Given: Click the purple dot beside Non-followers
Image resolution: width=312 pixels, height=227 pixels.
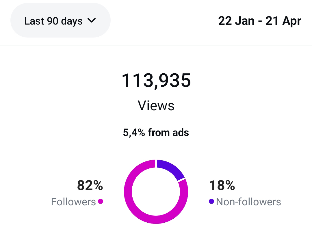Looking at the screenshot, I should click(x=211, y=201).
